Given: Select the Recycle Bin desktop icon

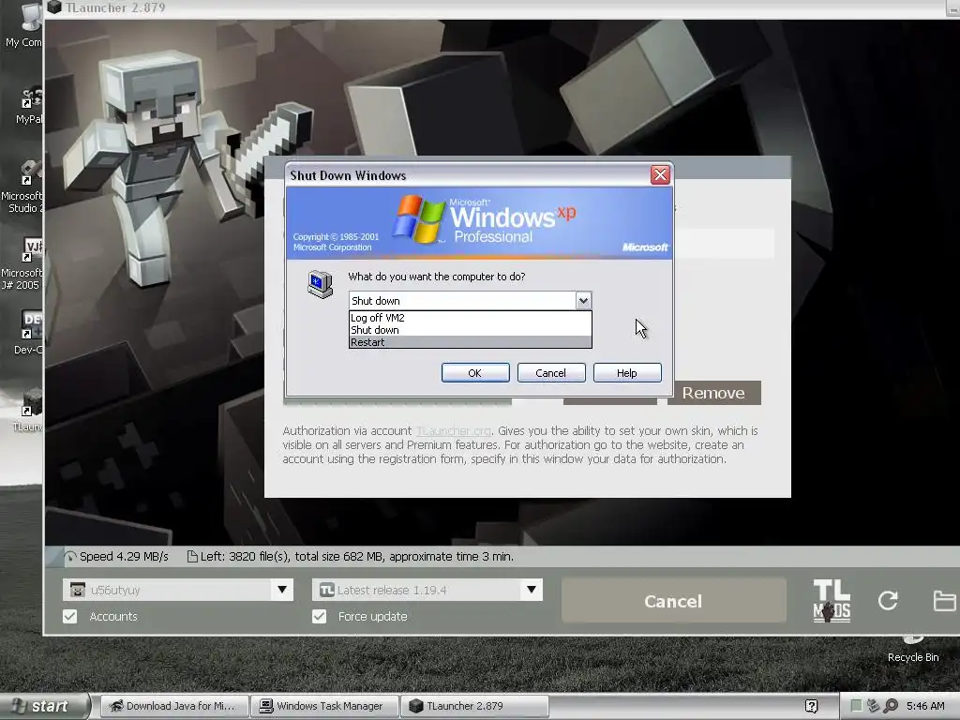Looking at the screenshot, I should [x=913, y=651].
